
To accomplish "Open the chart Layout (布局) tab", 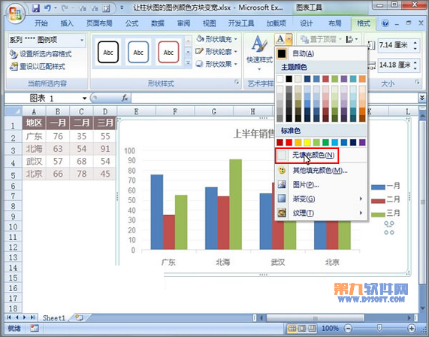I will pyautogui.click(x=335, y=23).
